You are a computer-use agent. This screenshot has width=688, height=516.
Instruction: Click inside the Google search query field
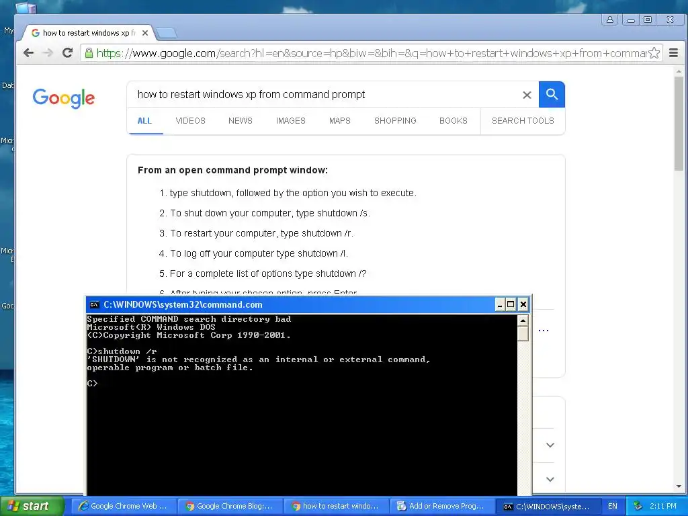325,94
